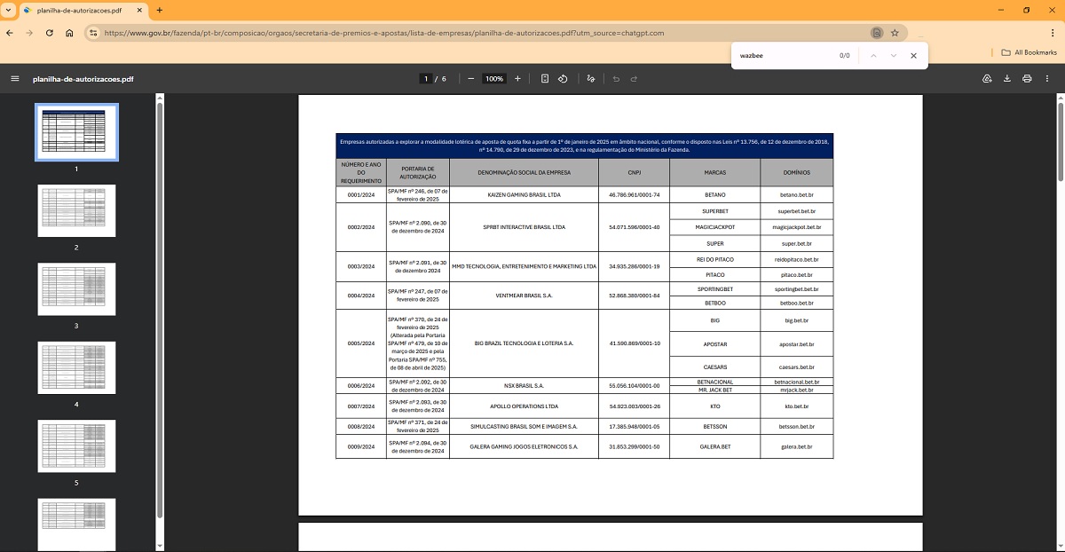Image resolution: width=1065 pixels, height=552 pixels.
Task: Zoom out the PDF with minus button
Action: (x=471, y=79)
